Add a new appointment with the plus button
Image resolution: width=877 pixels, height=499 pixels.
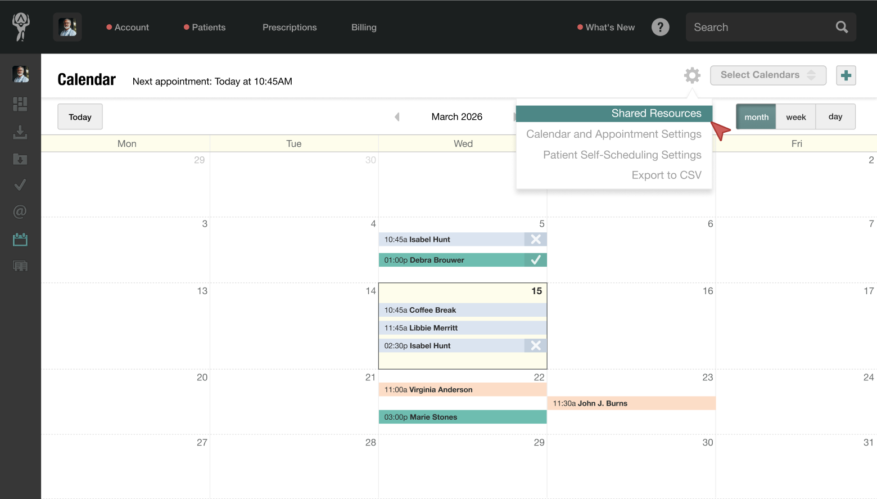coord(846,75)
